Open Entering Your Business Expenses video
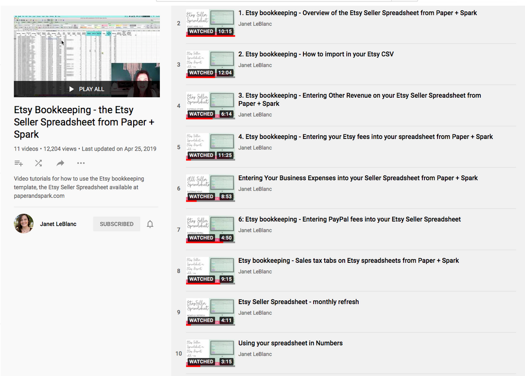525x376 pixels. tap(358, 178)
